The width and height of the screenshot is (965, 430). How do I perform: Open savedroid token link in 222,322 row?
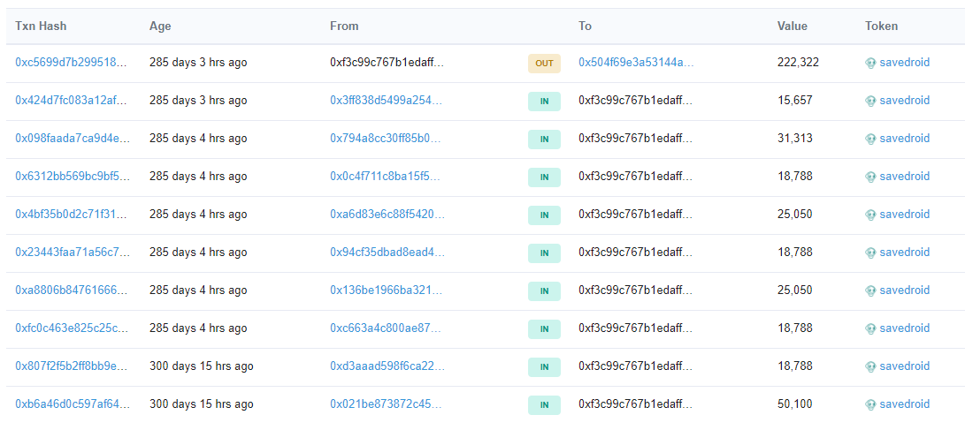(x=904, y=62)
